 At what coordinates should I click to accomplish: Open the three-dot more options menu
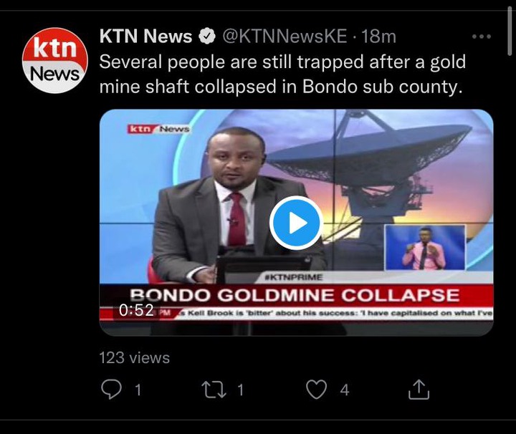[x=482, y=37]
